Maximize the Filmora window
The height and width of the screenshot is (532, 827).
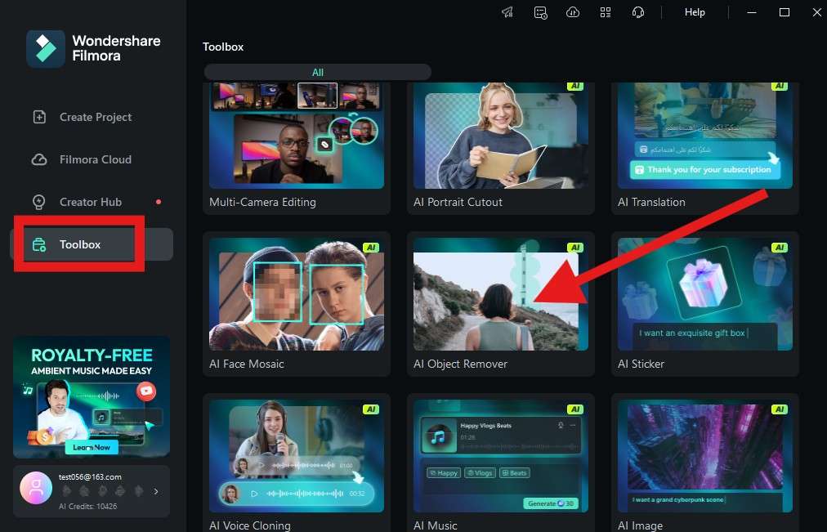785,12
